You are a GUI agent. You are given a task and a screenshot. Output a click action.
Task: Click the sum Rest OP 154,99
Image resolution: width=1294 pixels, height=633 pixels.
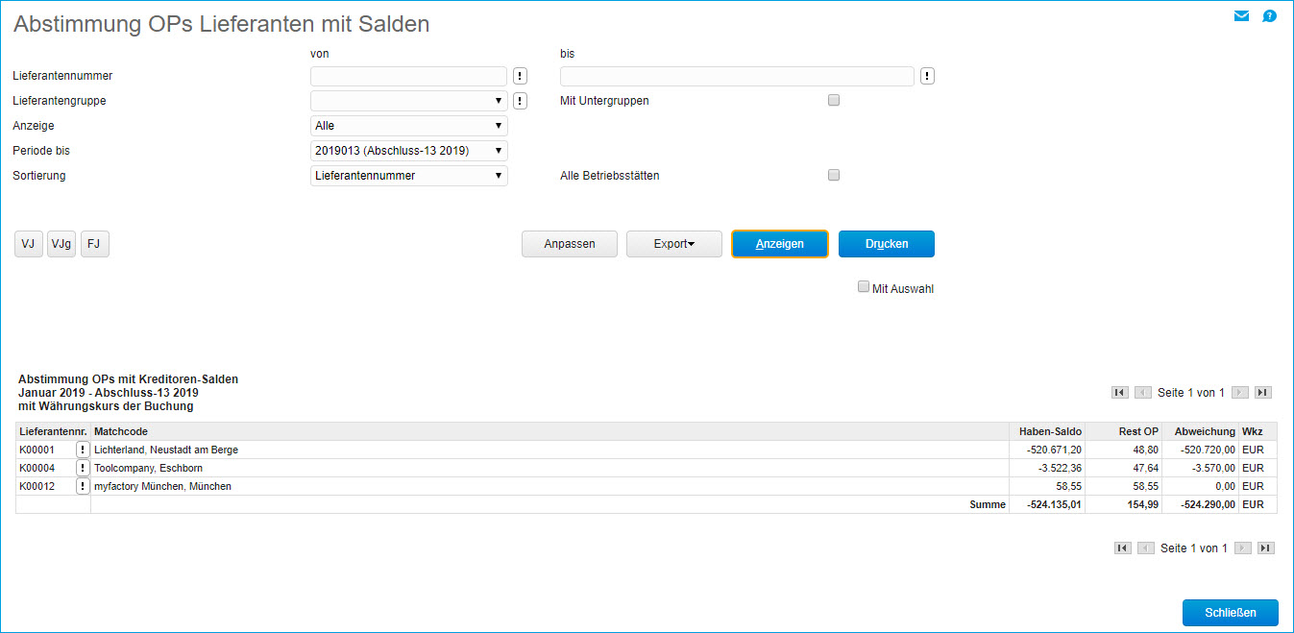tap(1142, 504)
